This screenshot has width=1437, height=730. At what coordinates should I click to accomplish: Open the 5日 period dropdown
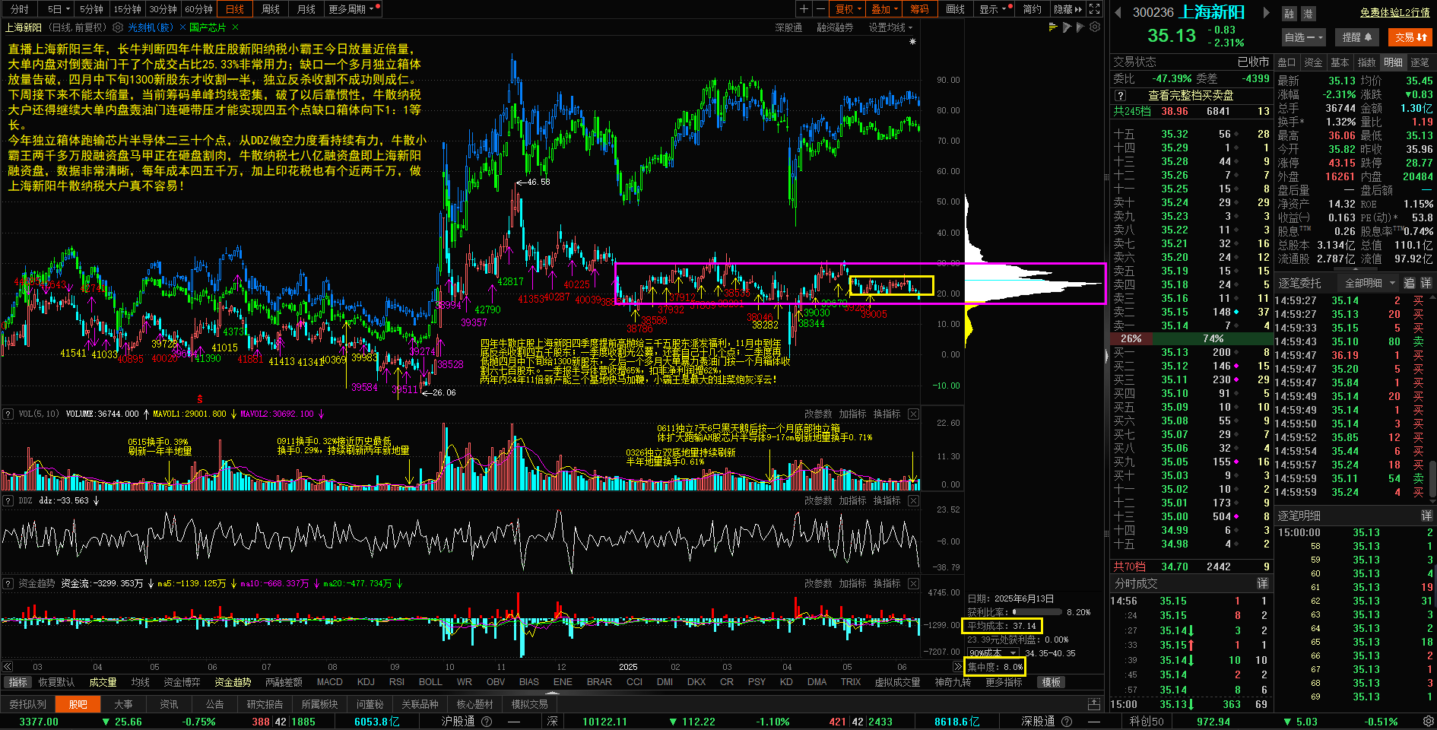58,9
